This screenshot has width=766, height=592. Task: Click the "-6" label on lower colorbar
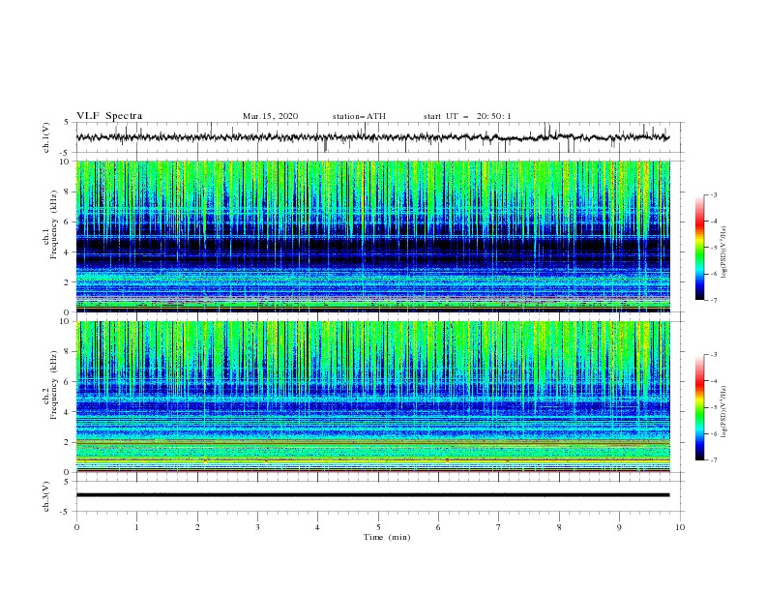coord(714,433)
